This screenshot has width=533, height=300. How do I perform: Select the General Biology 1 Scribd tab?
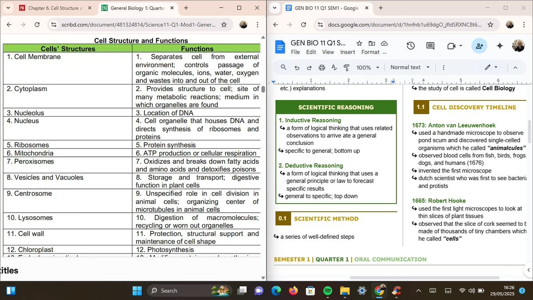pyautogui.click(x=138, y=8)
